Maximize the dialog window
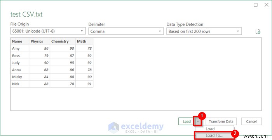Image resolution: width=272 pixels, height=140 pixels. click(x=256, y=5)
